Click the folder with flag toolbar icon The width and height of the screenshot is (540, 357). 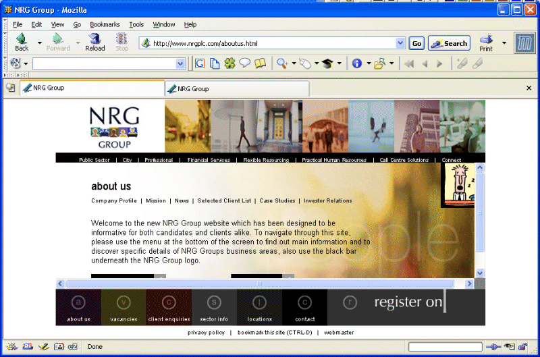pos(379,63)
